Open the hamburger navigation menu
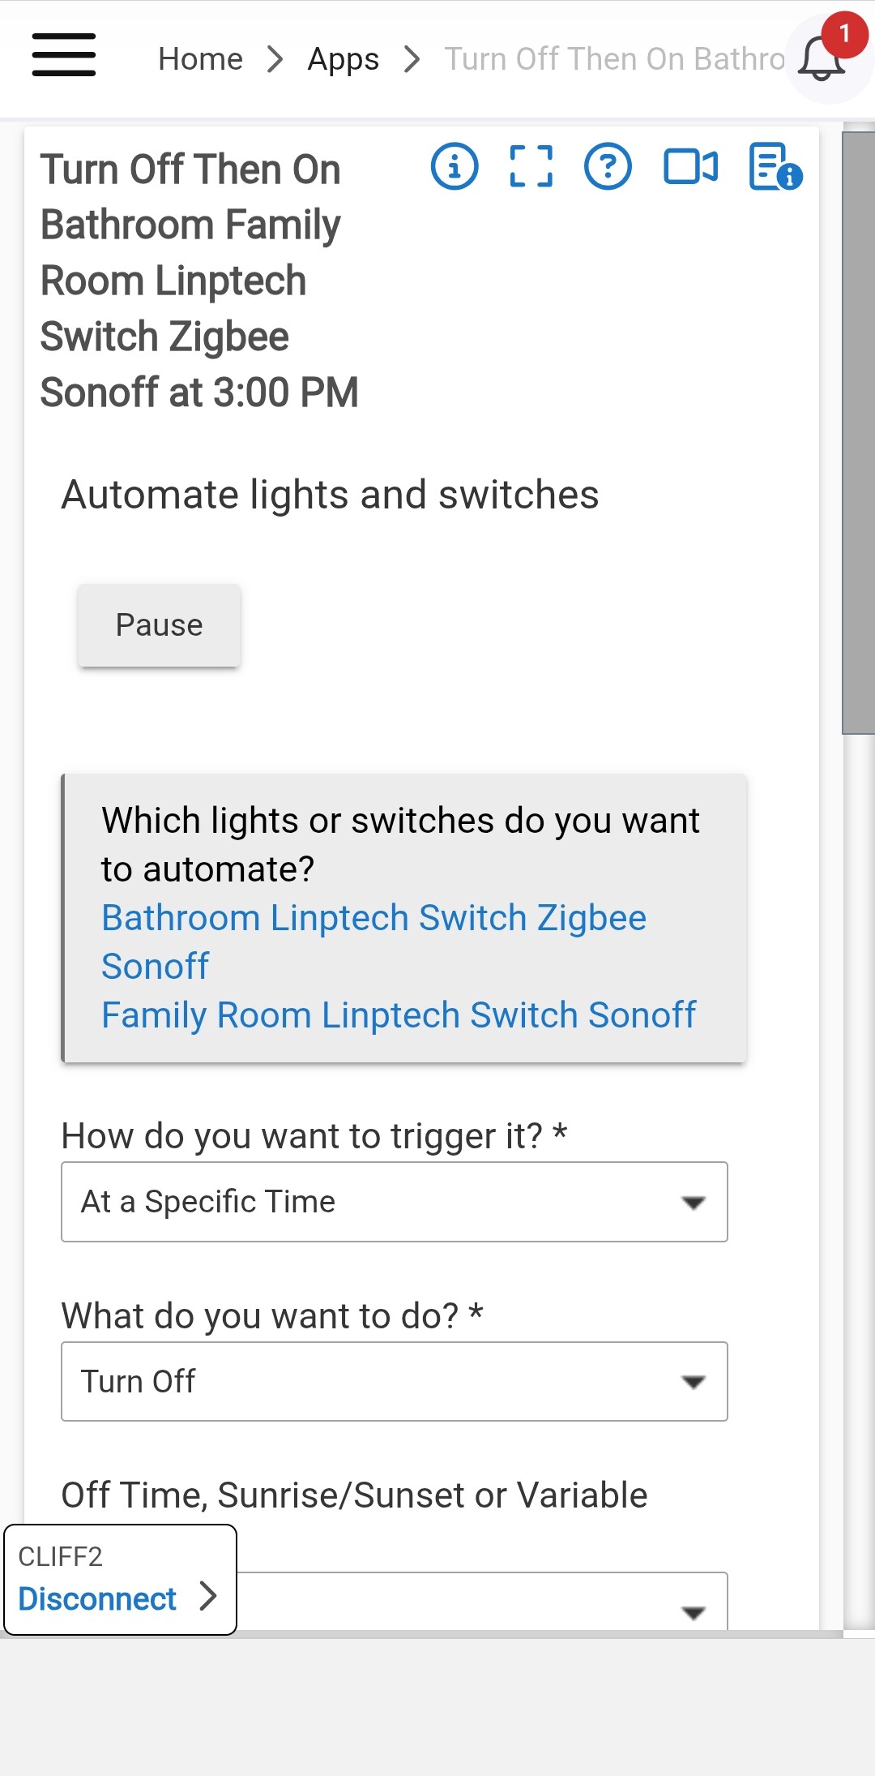 [64, 55]
